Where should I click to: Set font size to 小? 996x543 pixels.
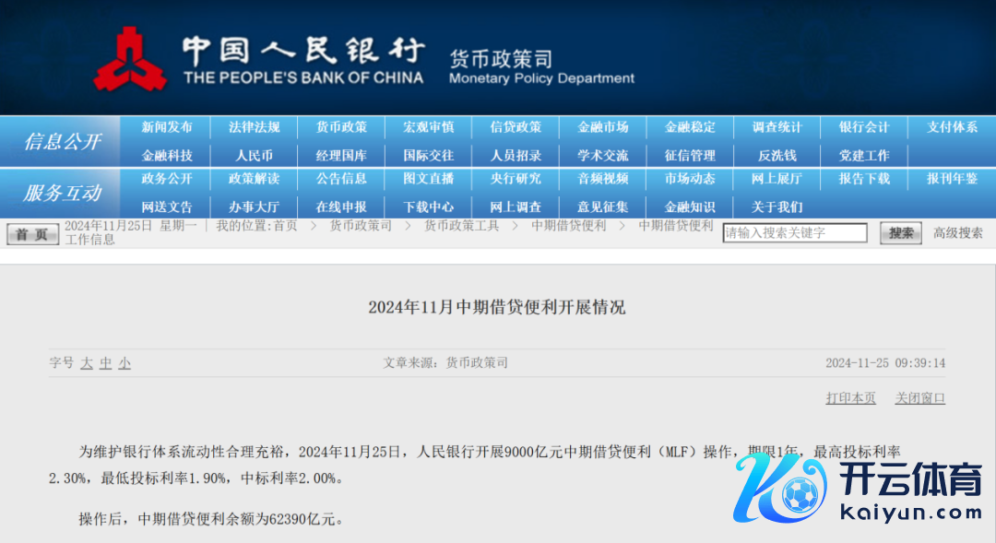pos(125,363)
